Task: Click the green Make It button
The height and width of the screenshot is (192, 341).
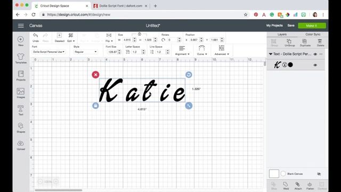Action: point(312,26)
